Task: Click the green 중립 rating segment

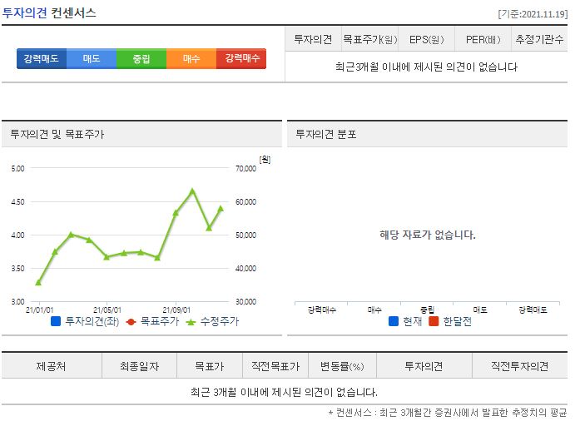Action: coord(141,59)
